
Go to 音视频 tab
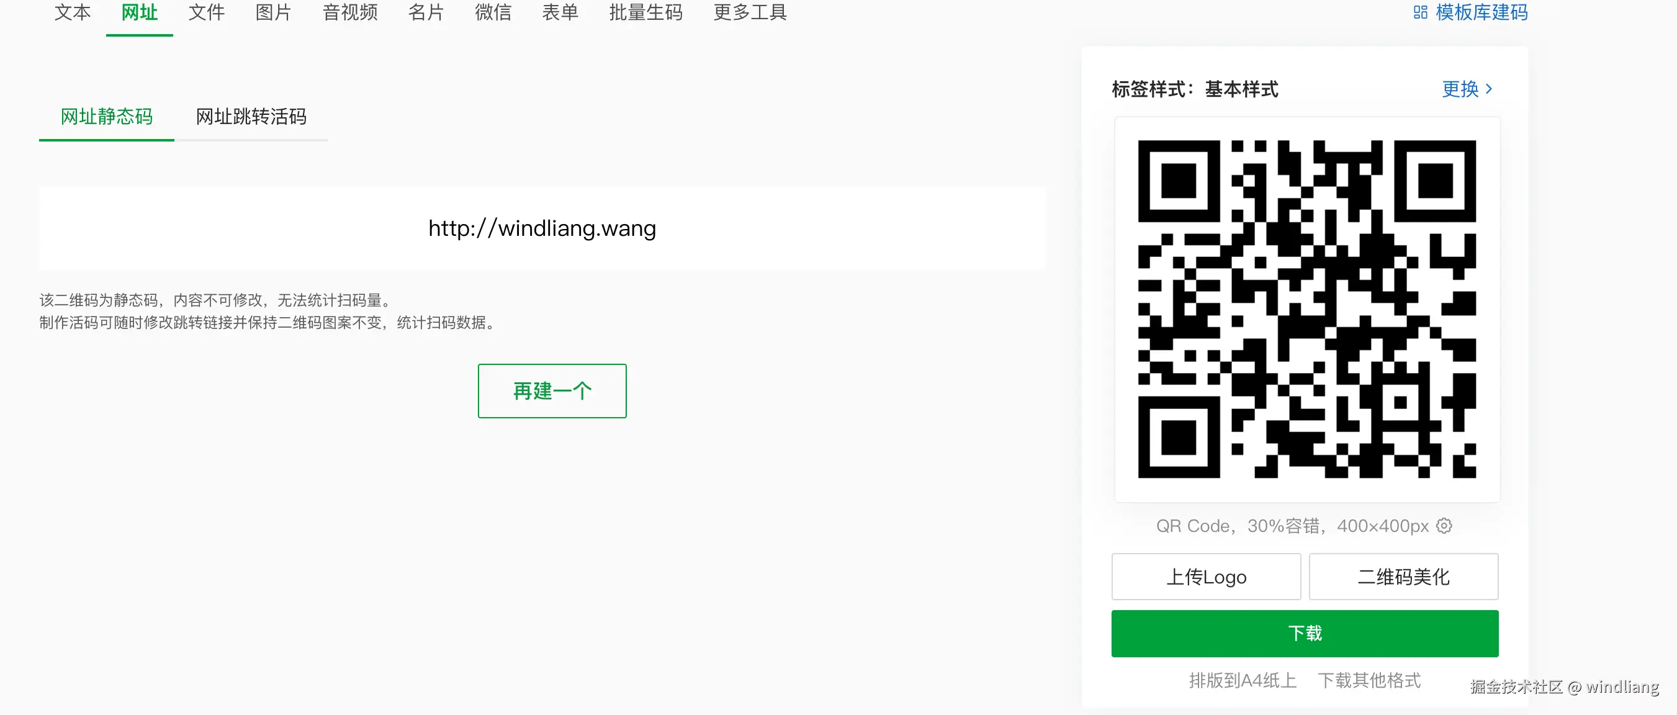click(x=349, y=12)
